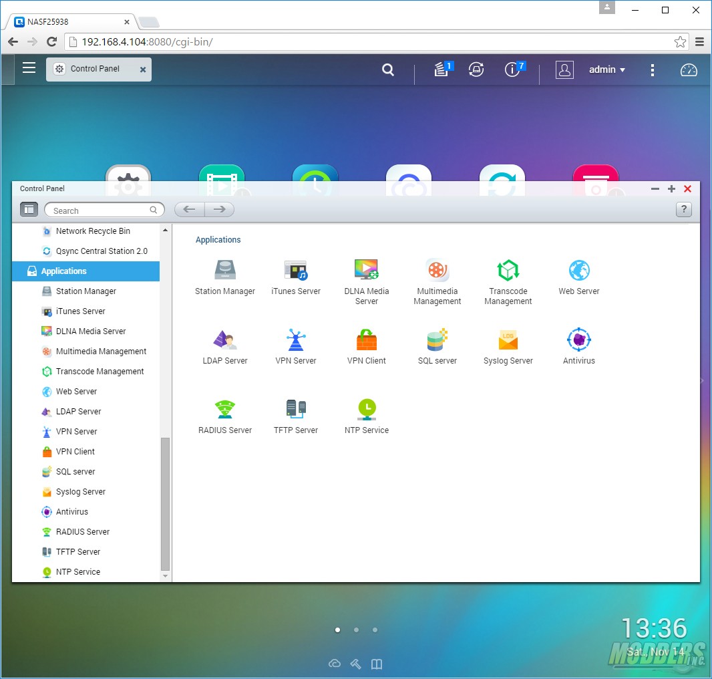The width and height of the screenshot is (712, 679).
Task: Select Applications category in sidebar
Action: tap(85, 271)
